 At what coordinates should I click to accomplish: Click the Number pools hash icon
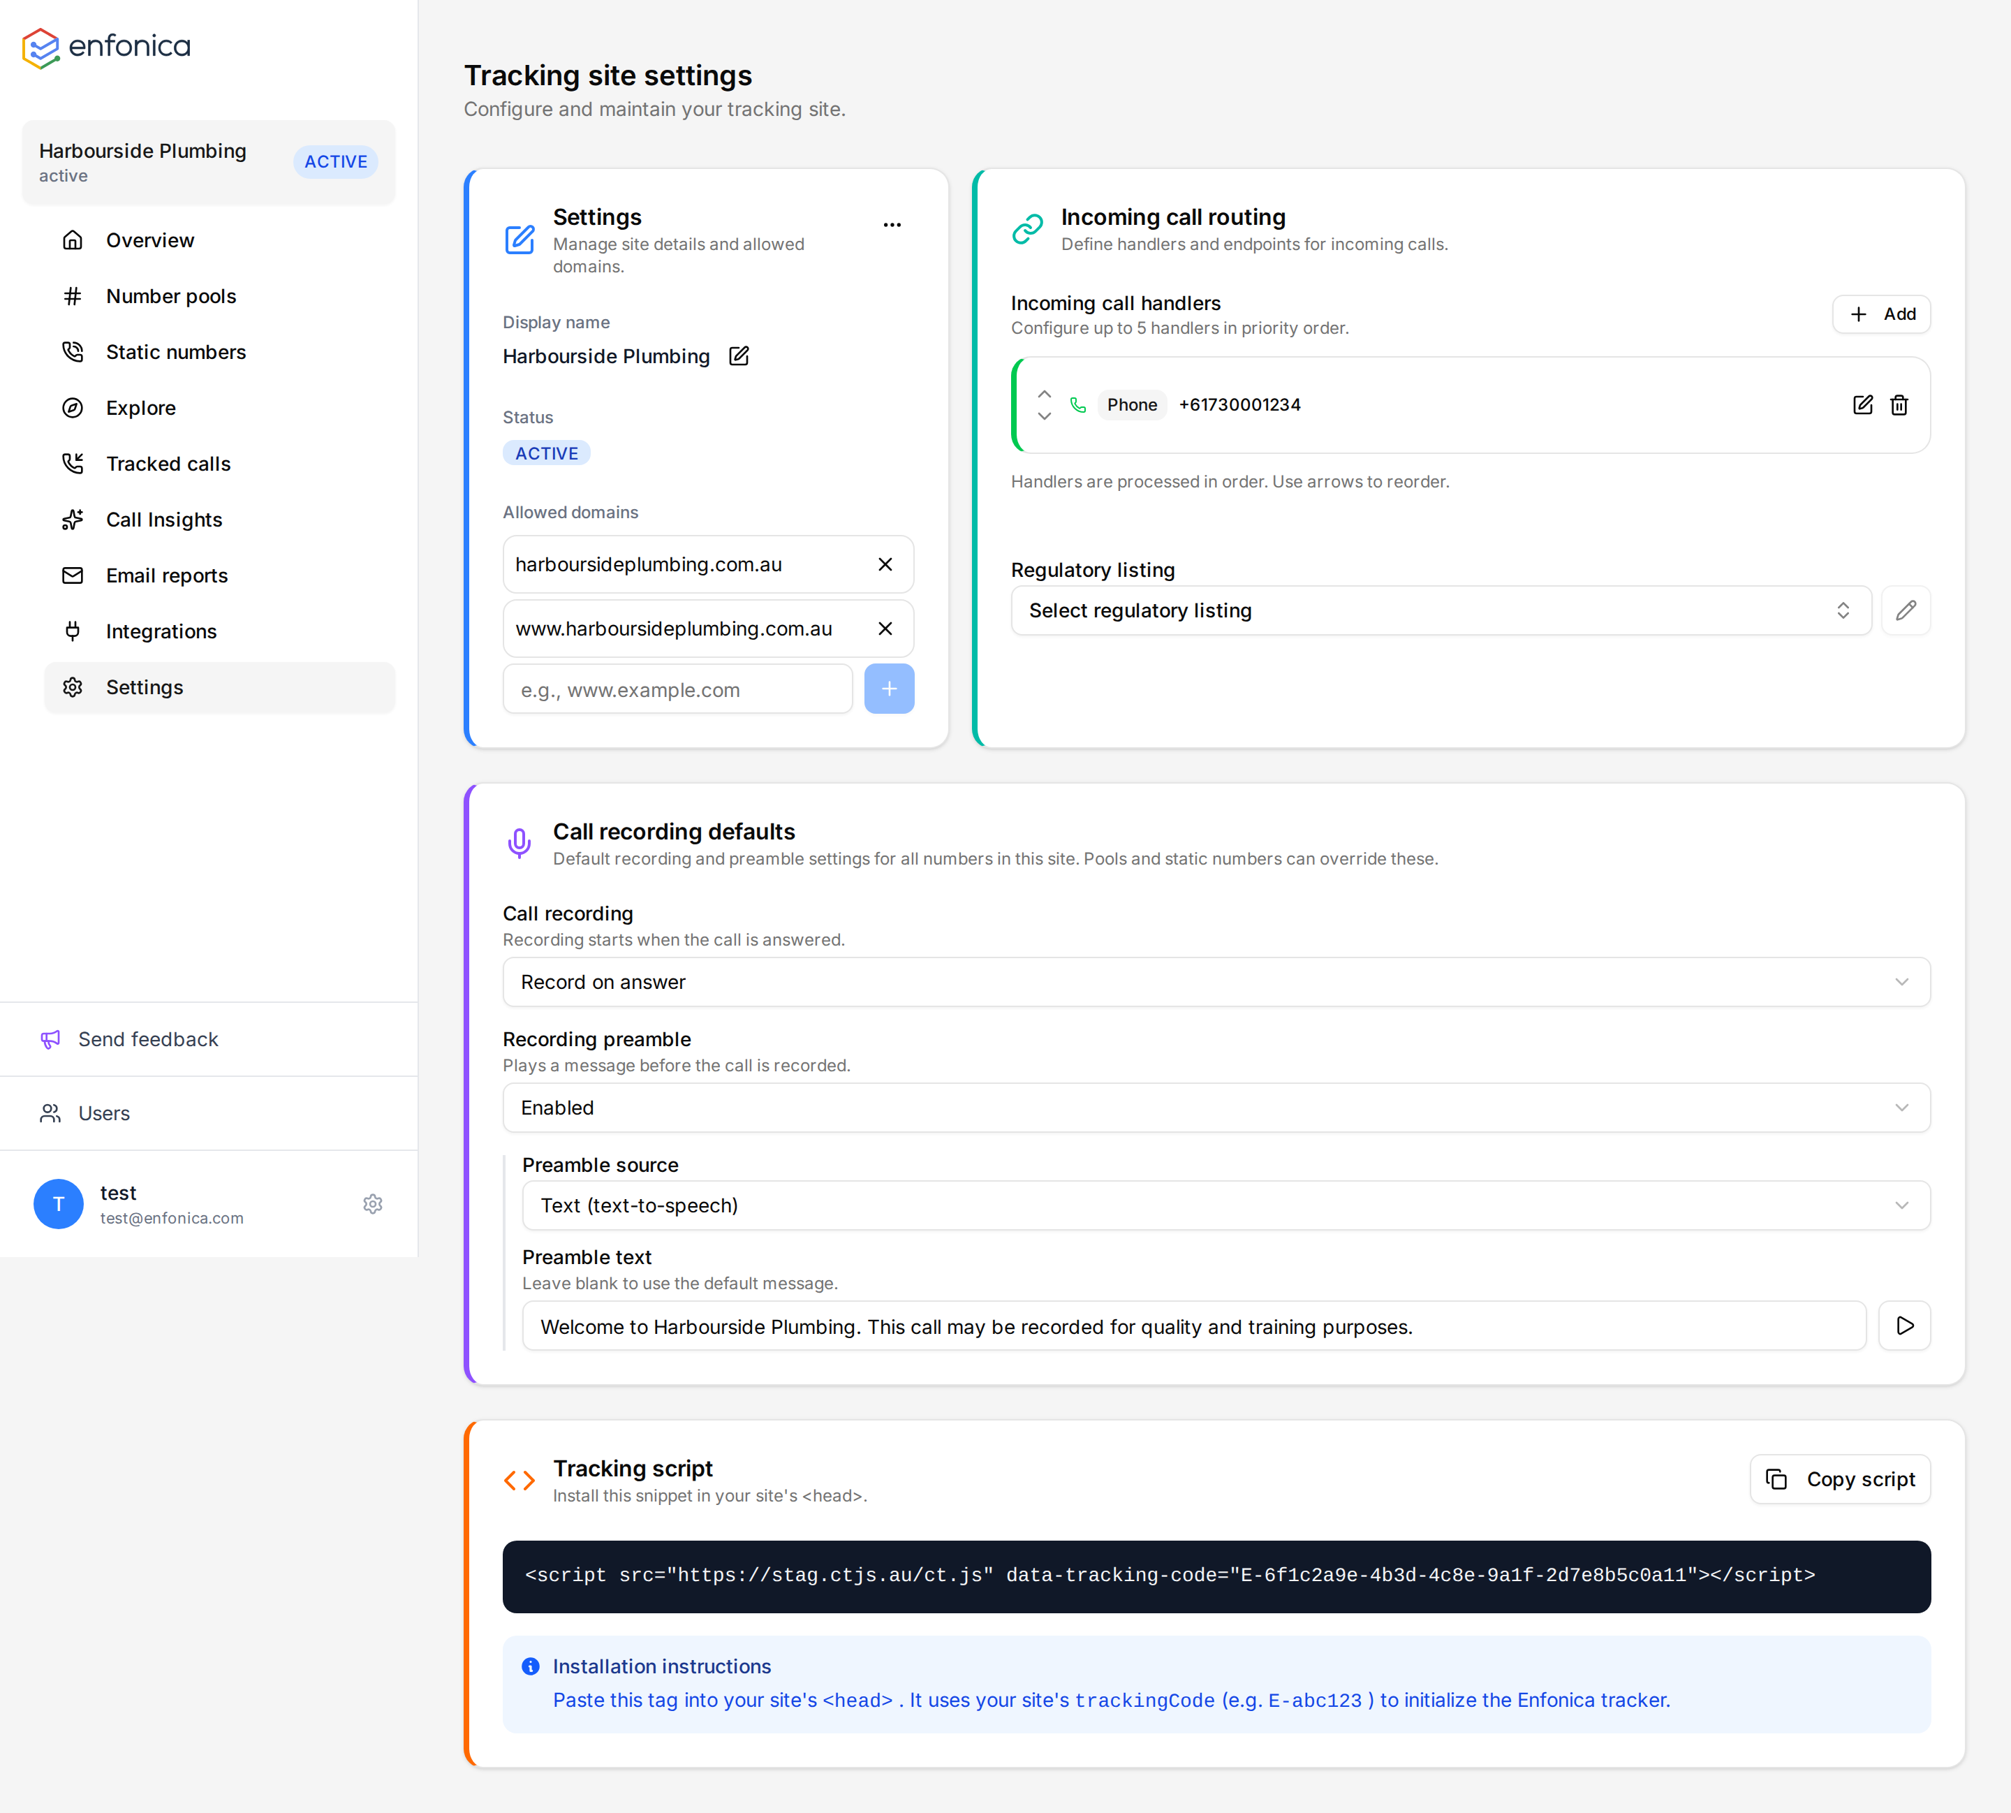coord(73,296)
